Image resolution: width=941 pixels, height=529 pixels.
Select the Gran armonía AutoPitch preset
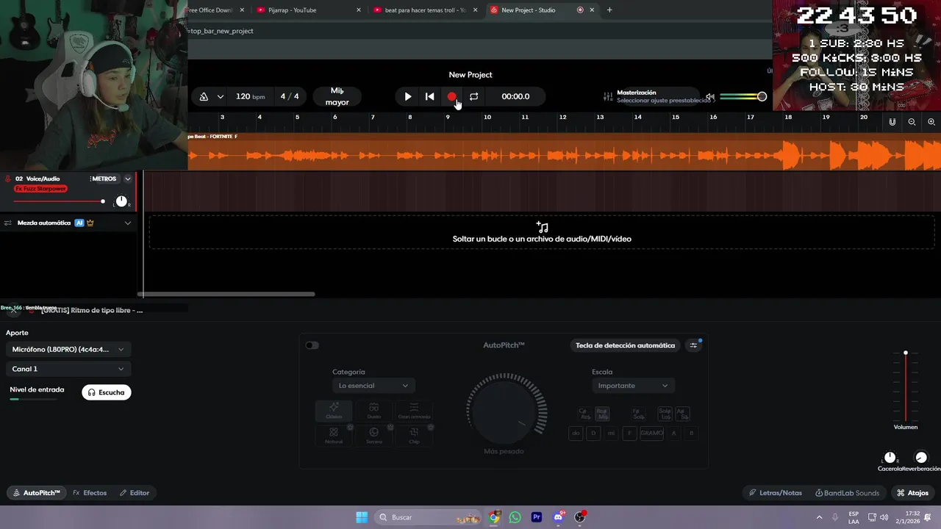pos(414,411)
